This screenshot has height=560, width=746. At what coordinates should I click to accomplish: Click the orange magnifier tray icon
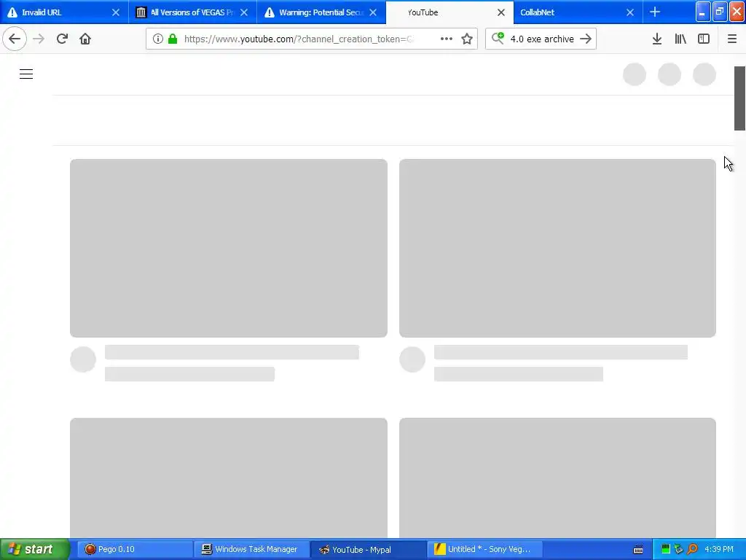pos(692,549)
